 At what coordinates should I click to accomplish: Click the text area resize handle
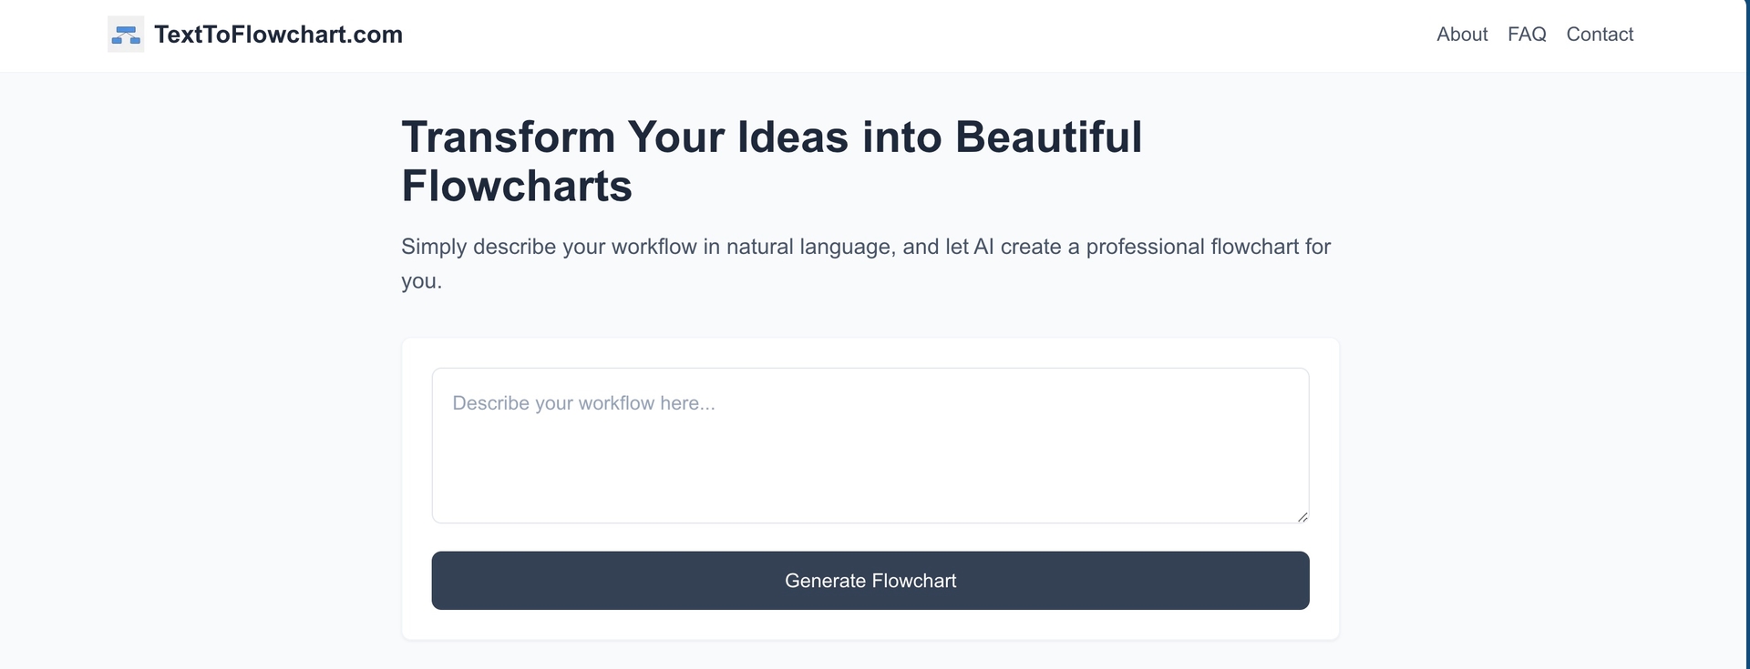point(1302,517)
